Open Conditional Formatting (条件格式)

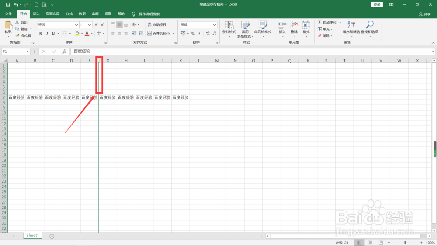pos(229,29)
